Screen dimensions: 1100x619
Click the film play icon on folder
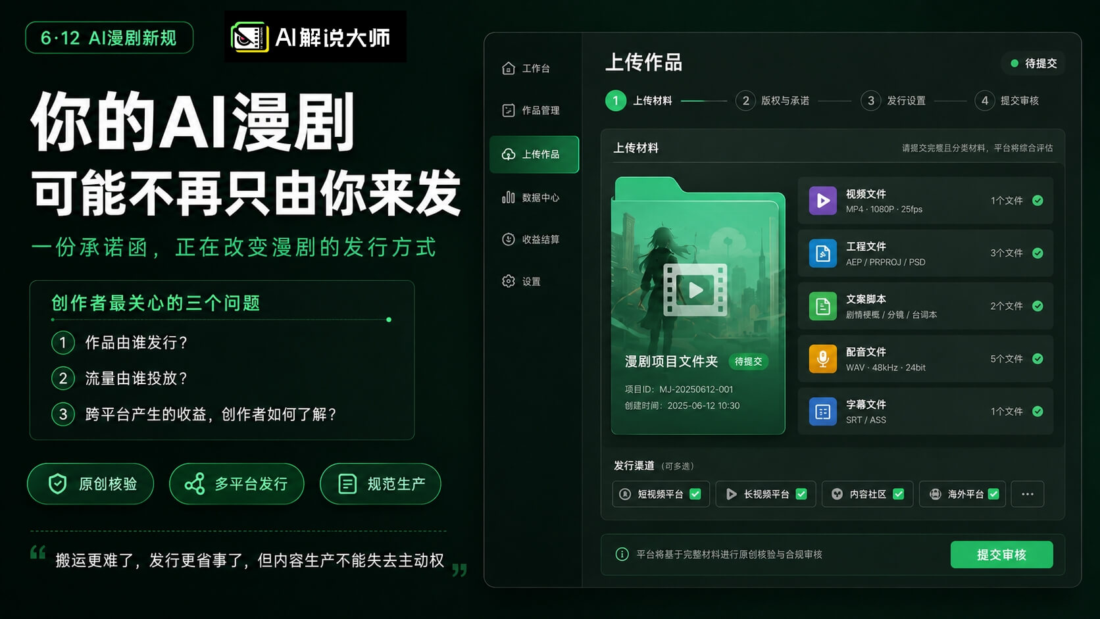tap(695, 289)
